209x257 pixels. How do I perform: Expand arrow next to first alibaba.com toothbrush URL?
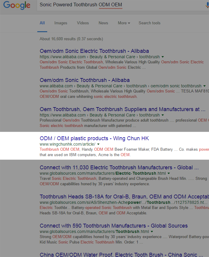[x=163, y=57]
